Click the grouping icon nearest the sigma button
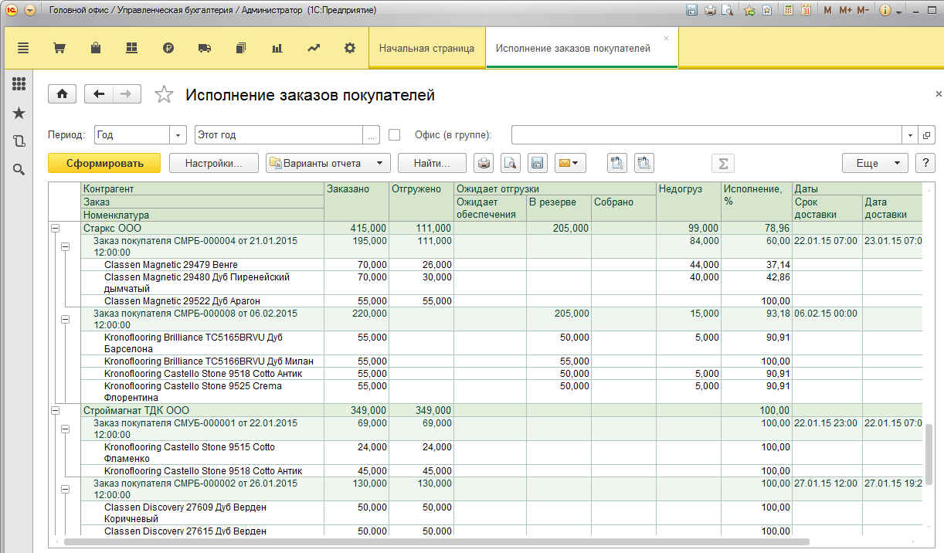Viewport: 944px width, 553px height. click(x=644, y=163)
